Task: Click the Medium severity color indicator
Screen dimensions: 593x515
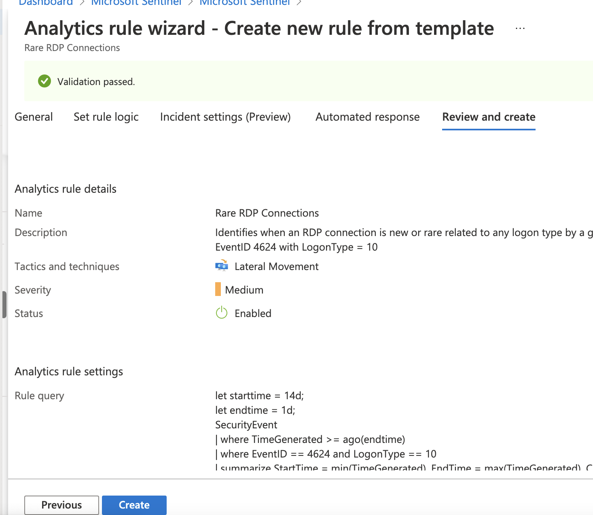Action: 218,289
